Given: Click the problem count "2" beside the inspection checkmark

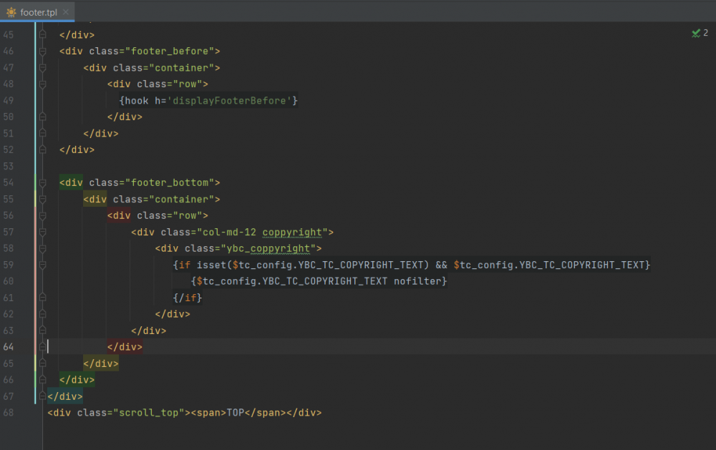Looking at the screenshot, I should tap(705, 32).
